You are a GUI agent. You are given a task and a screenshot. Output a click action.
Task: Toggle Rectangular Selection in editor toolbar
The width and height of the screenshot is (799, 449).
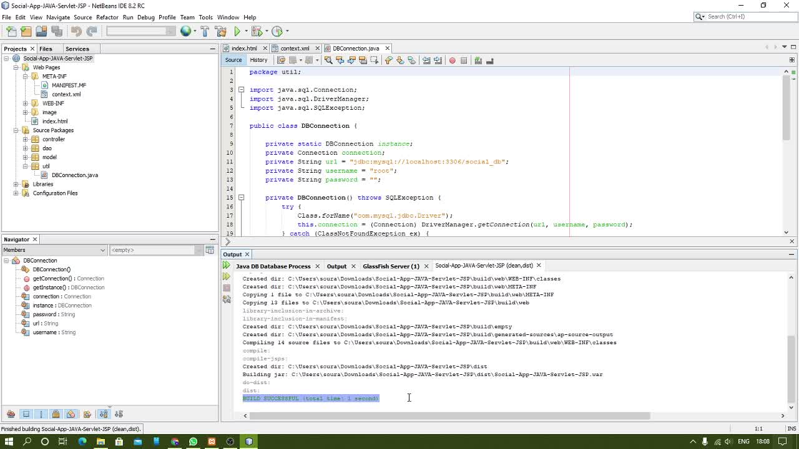(375, 60)
